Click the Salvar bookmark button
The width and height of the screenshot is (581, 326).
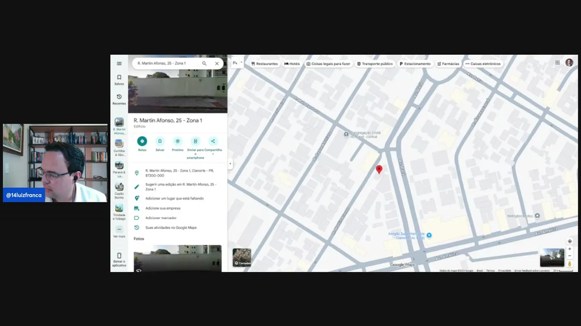(x=160, y=141)
